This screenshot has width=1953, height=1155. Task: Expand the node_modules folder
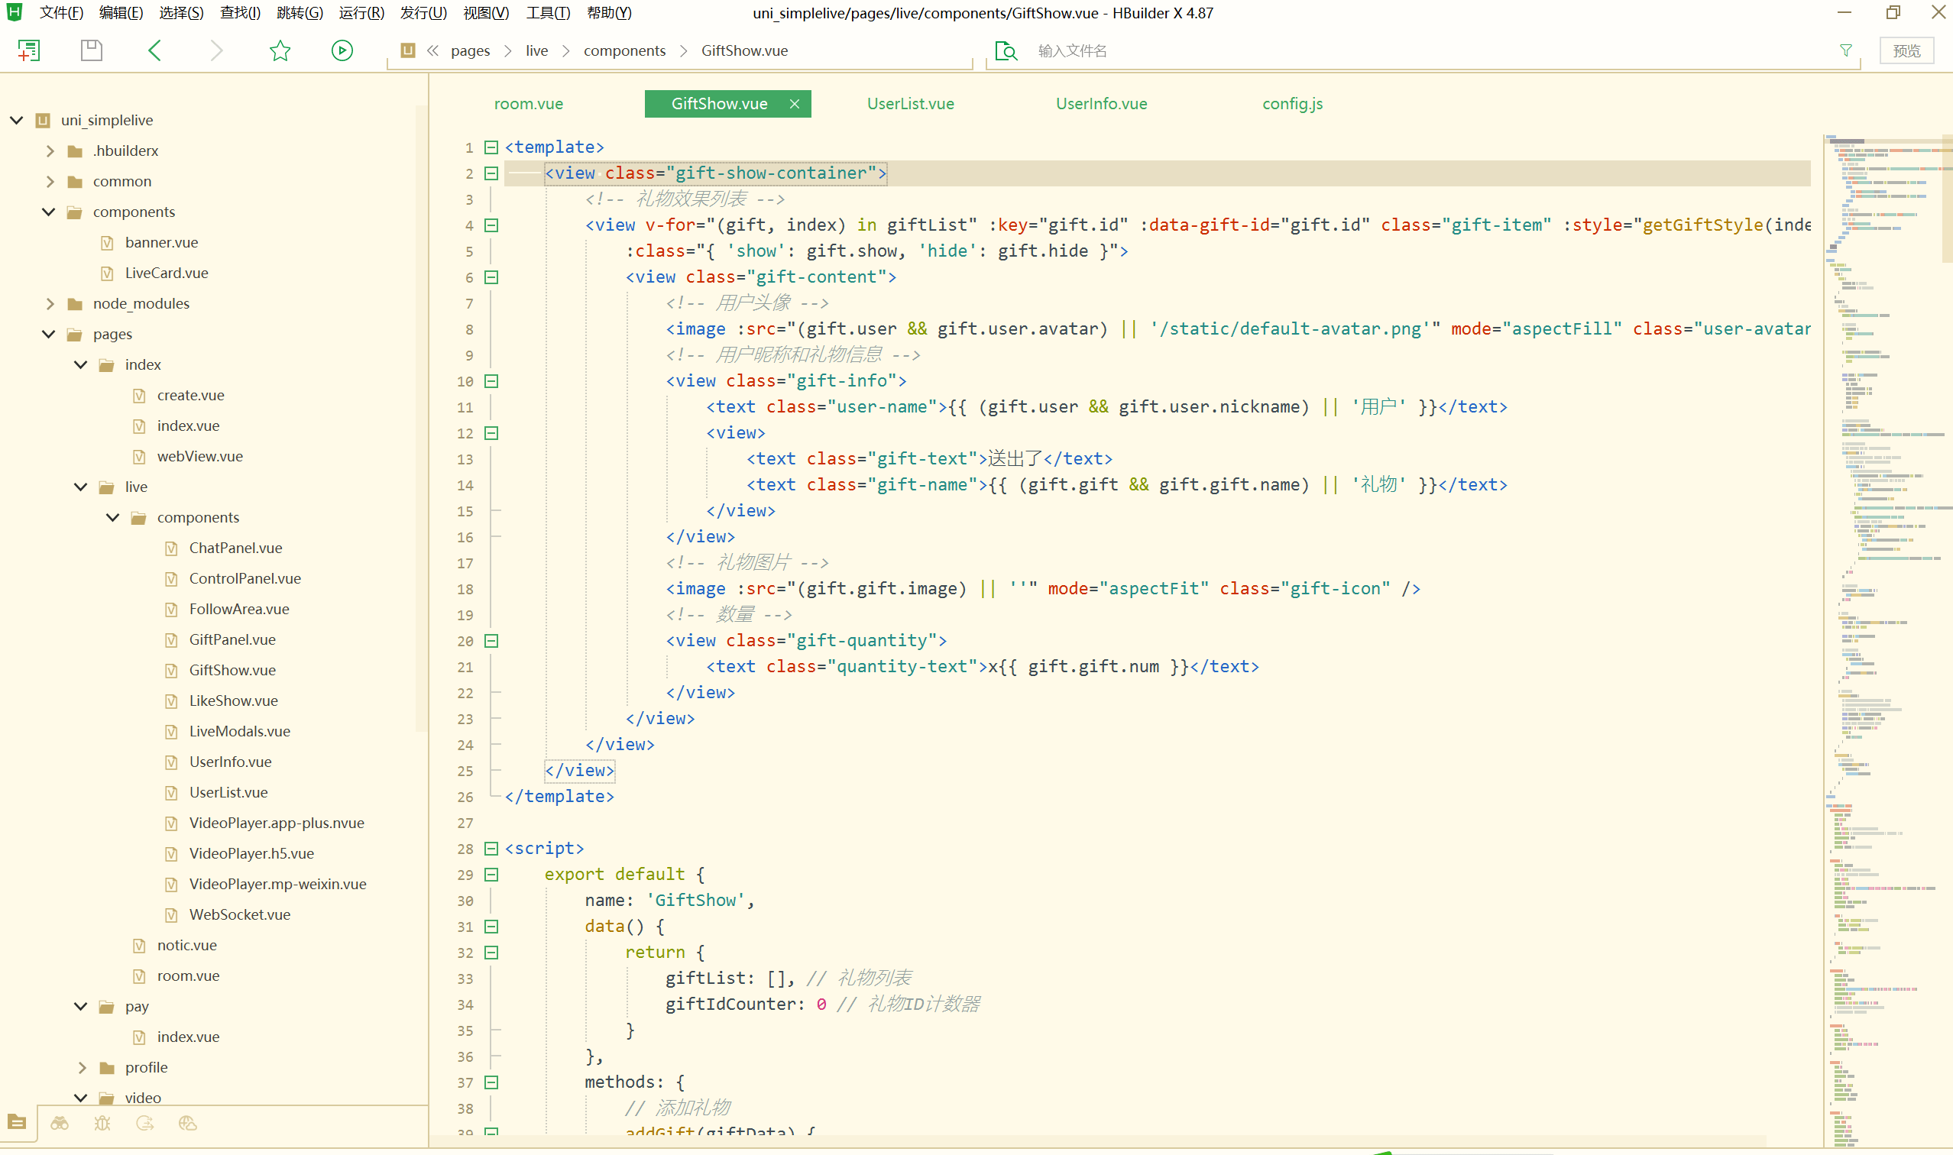point(50,303)
